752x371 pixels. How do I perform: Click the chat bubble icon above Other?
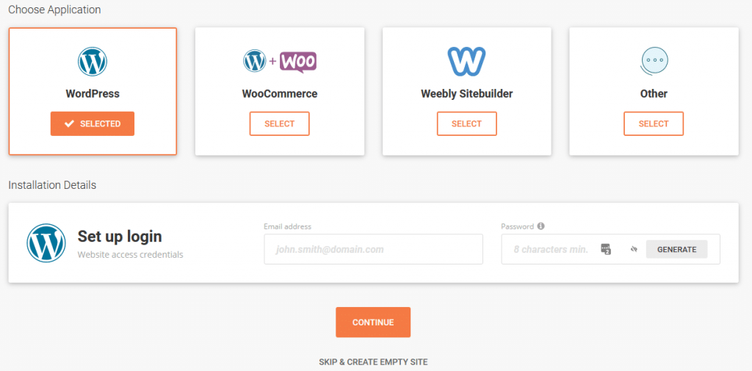point(654,62)
